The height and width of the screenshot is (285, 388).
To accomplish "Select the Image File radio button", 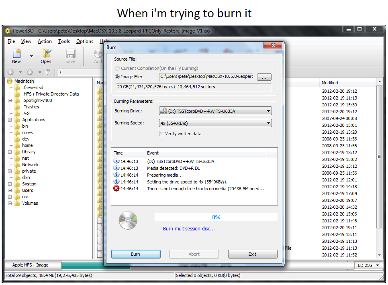I will pos(117,77).
